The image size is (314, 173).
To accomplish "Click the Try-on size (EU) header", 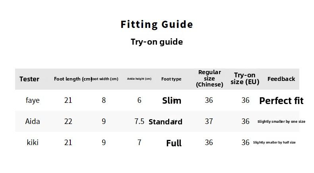I will pos(245,79).
